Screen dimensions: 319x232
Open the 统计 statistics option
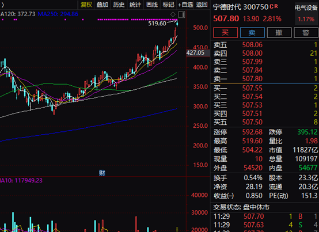(135, 5)
